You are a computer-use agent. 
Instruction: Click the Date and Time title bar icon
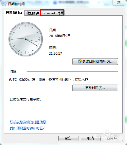coord(4,4)
